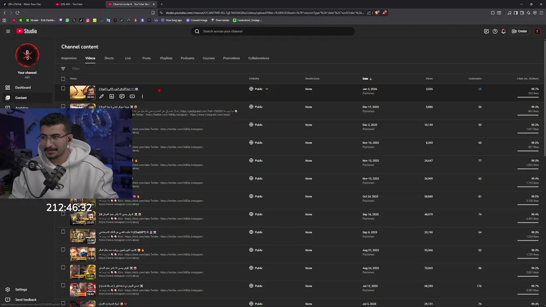Click the Create button

(x=520, y=31)
